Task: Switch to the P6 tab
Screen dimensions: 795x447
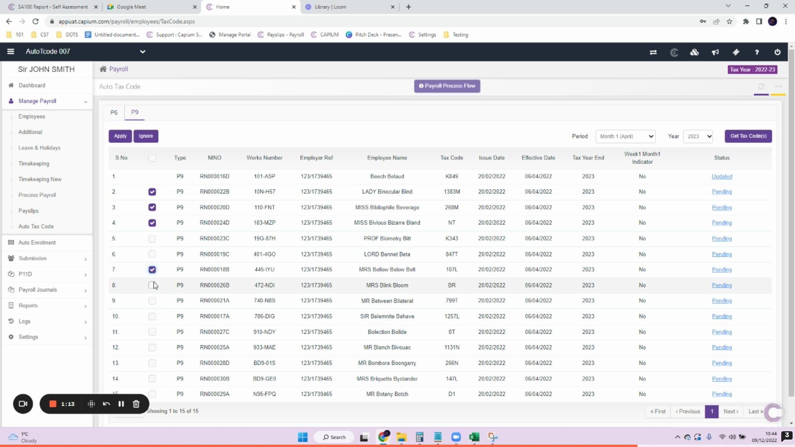Action: [x=114, y=113]
